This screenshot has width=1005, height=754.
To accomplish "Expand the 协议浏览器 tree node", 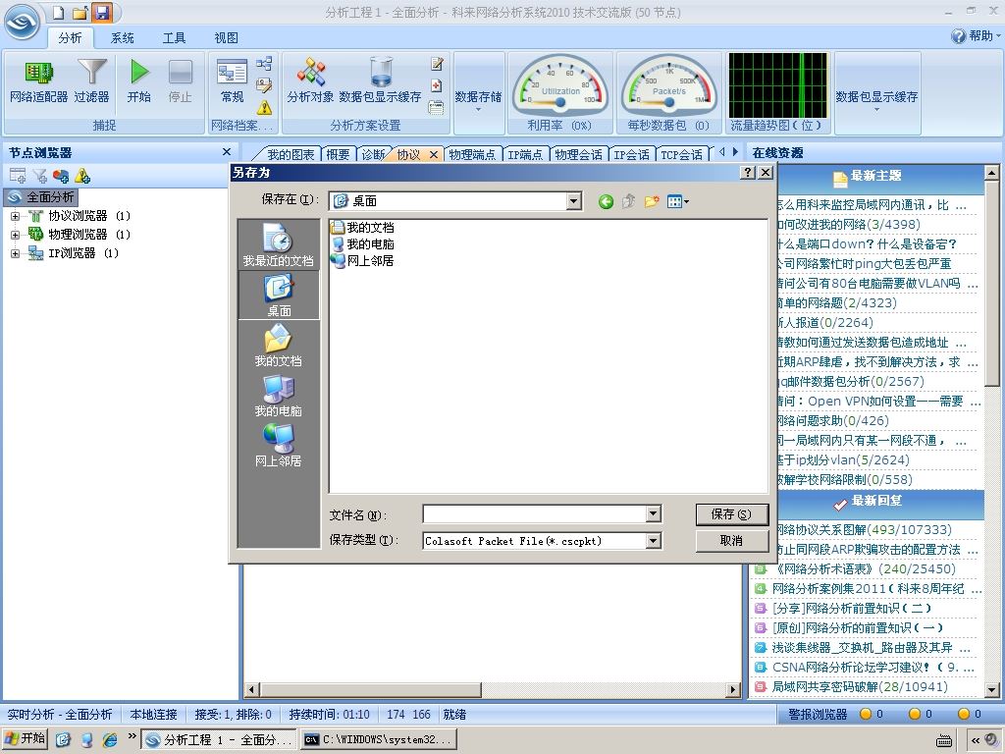I will point(15,217).
